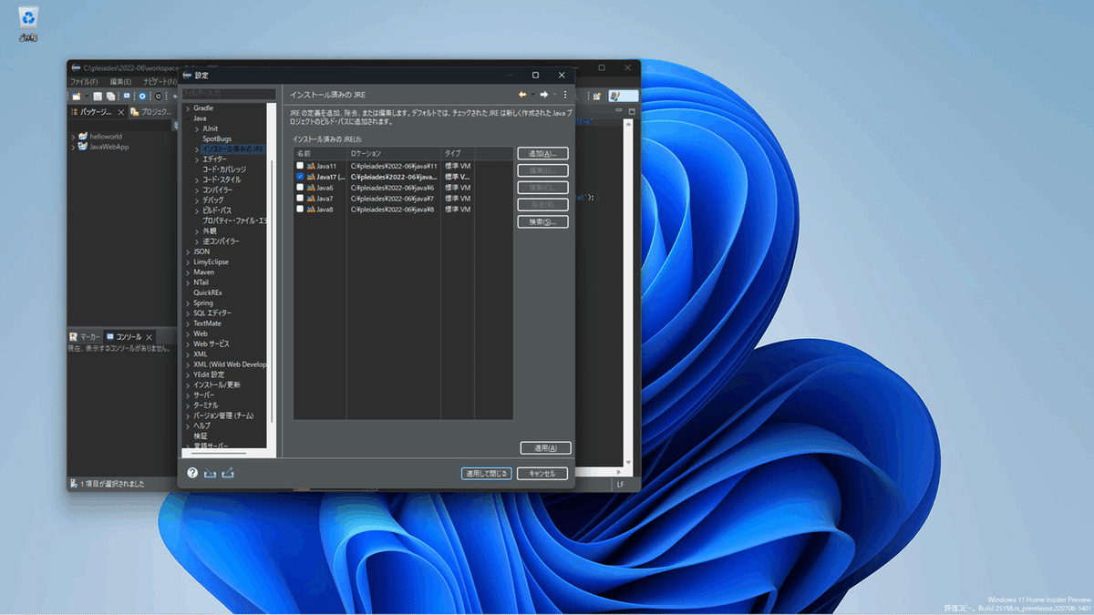Viewport: 1094px width, 615px height.
Task: Switch to the Project Explorer (プロジェク) tab
Action: click(x=151, y=112)
